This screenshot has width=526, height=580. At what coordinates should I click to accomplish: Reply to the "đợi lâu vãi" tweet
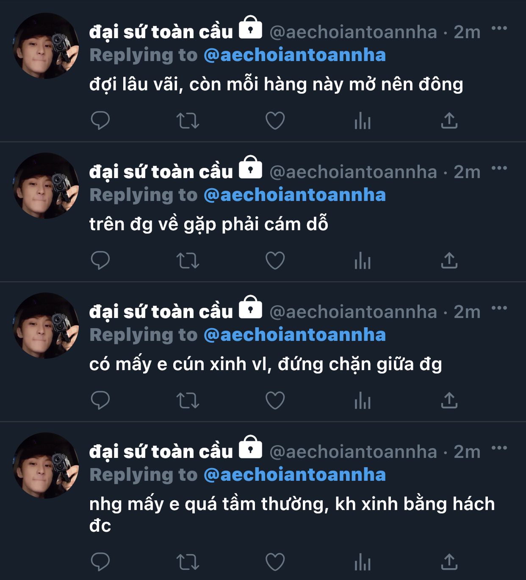click(x=100, y=120)
